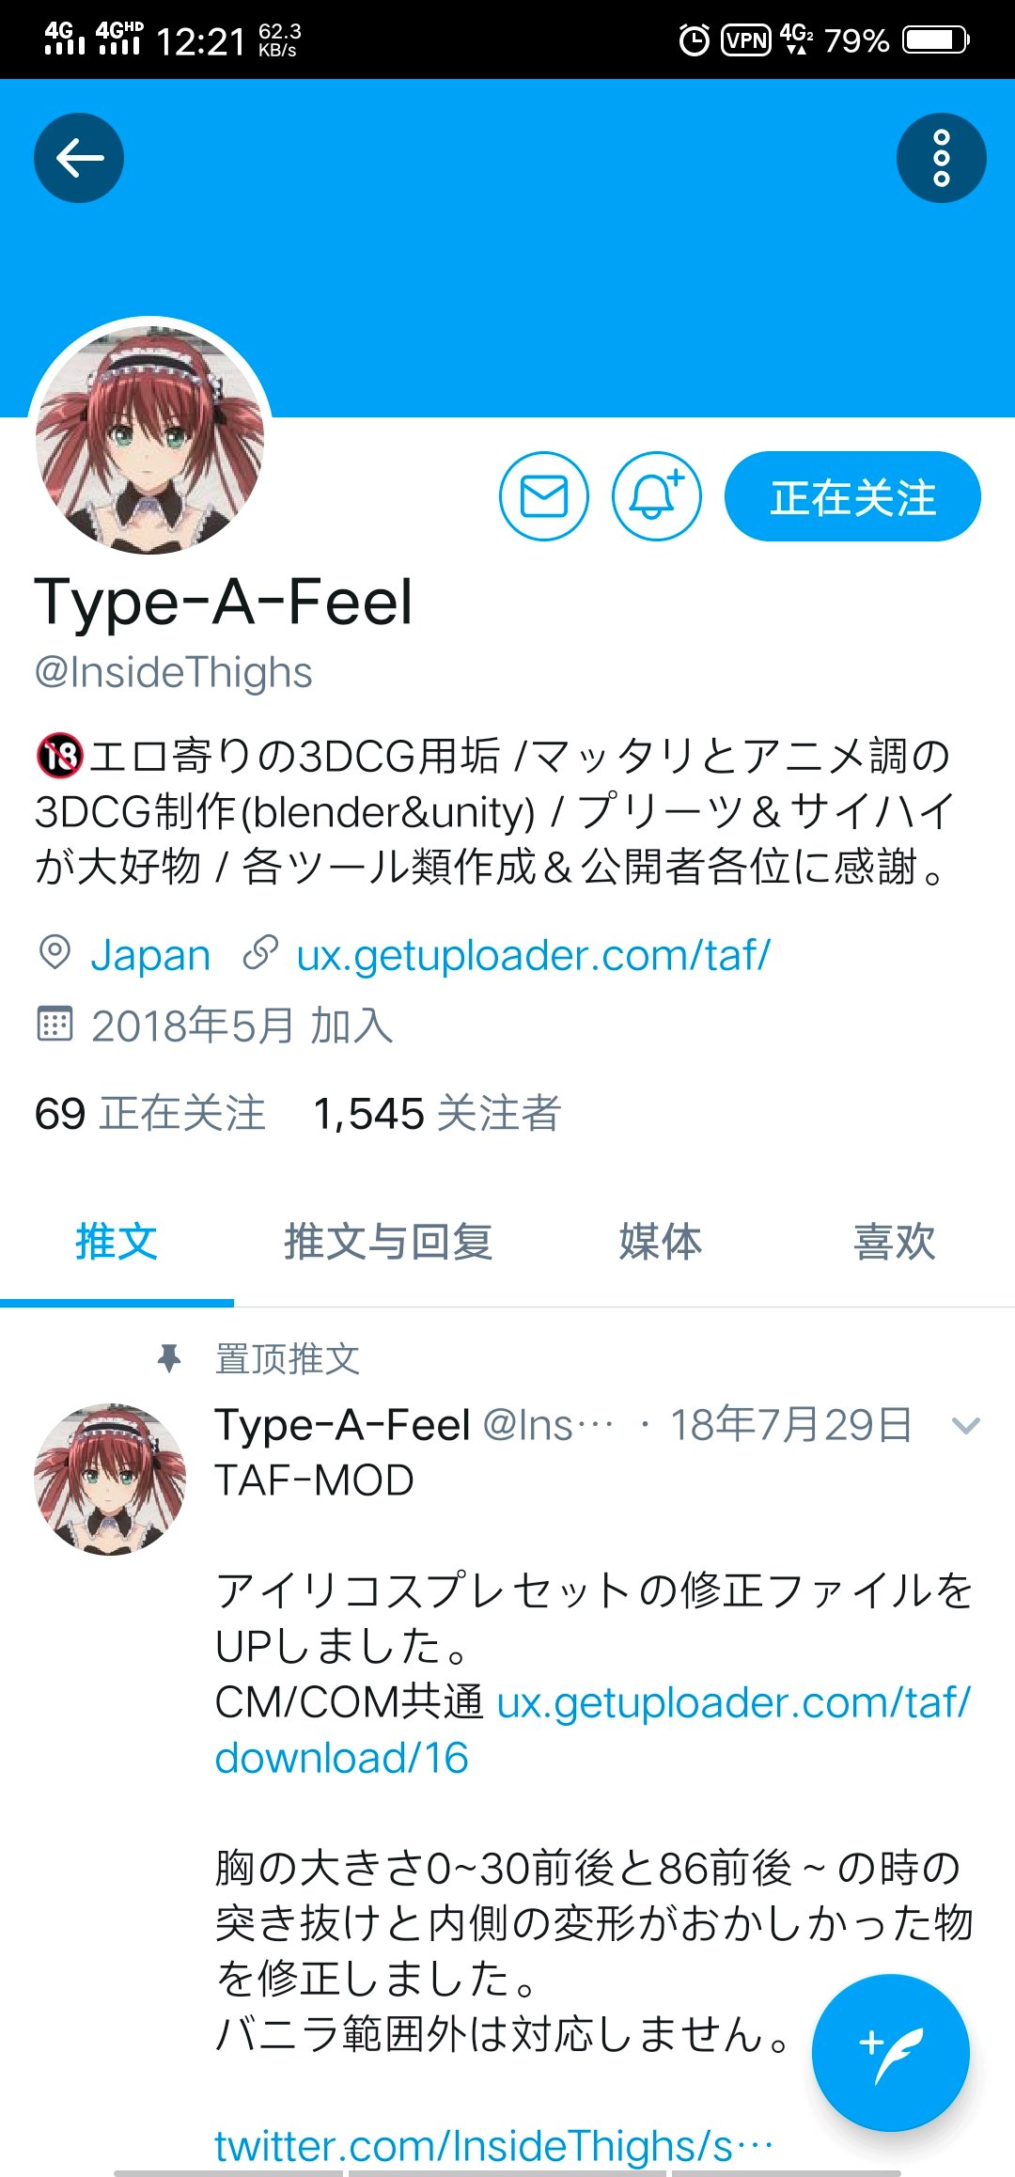
Task: View the 1,545 关注者 followers list
Action: [x=437, y=1114]
